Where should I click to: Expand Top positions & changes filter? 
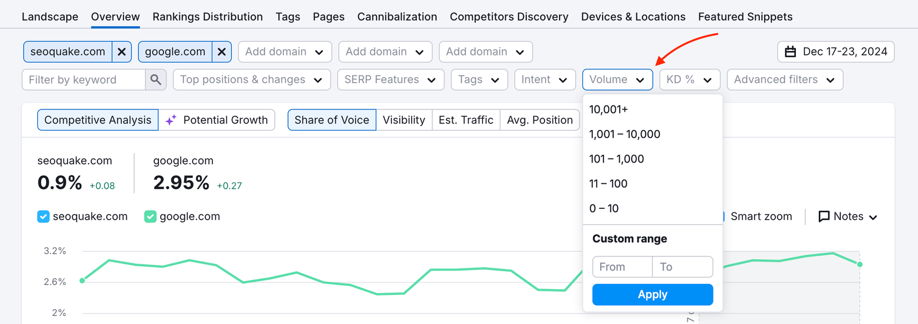(x=252, y=80)
